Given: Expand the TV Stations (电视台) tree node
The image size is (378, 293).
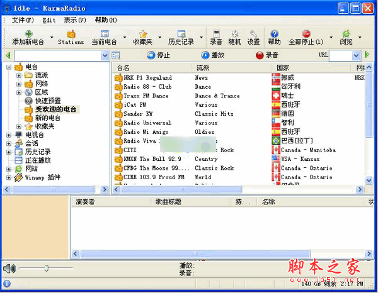Looking at the screenshot, I should tap(9, 135).
